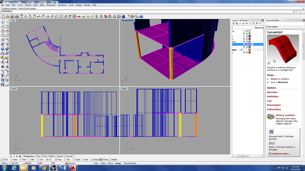Click layer filter funnel icon
The height and width of the screenshot is (171, 305).
(x=253, y=24)
